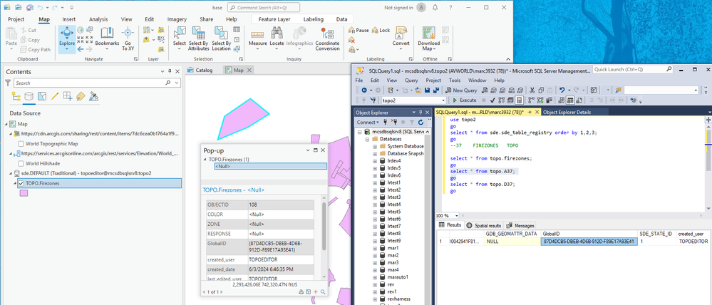
Task: Open Object Explorer Details tab
Action: coord(567,112)
